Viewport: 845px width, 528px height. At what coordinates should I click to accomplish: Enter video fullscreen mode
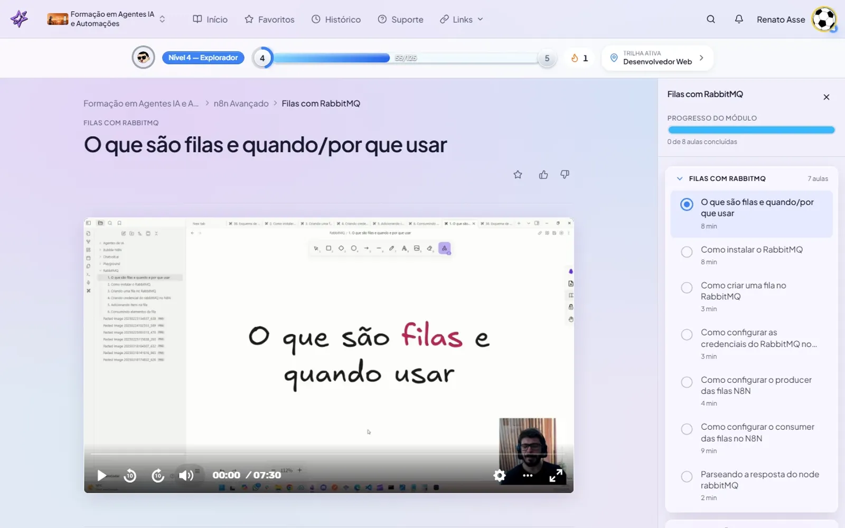(556, 475)
